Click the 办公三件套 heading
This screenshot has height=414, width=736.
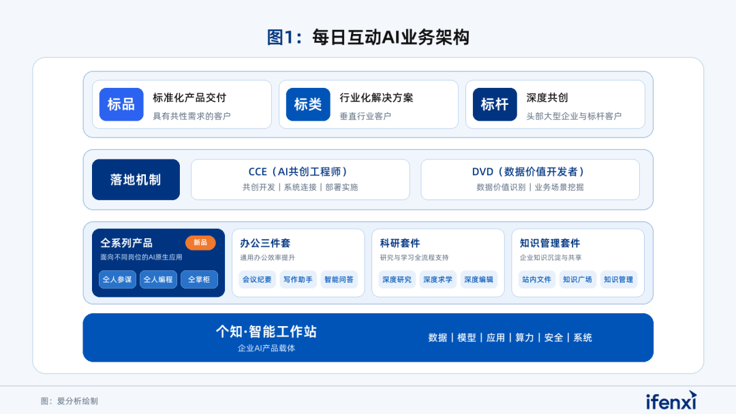pos(265,243)
